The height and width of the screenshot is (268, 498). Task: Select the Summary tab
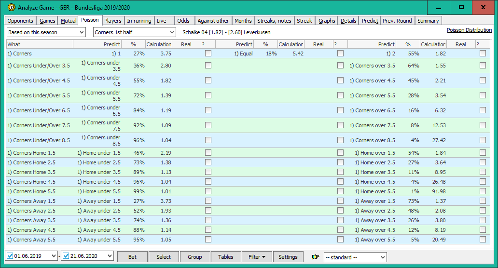click(x=428, y=21)
